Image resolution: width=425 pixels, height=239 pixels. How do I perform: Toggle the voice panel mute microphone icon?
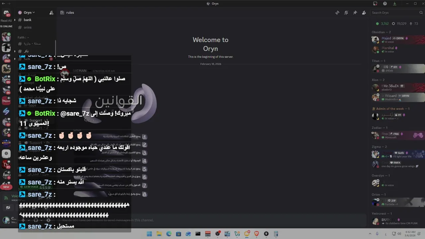pyautogui.click(x=23, y=220)
